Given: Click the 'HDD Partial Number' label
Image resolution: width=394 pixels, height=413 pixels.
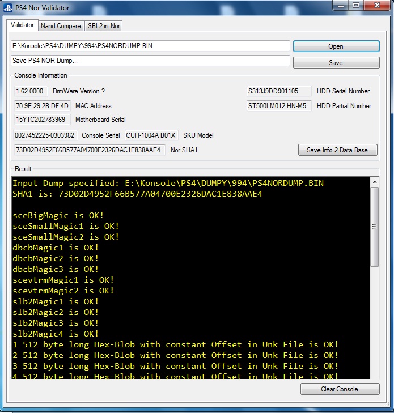Looking at the screenshot, I should click(x=344, y=106).
